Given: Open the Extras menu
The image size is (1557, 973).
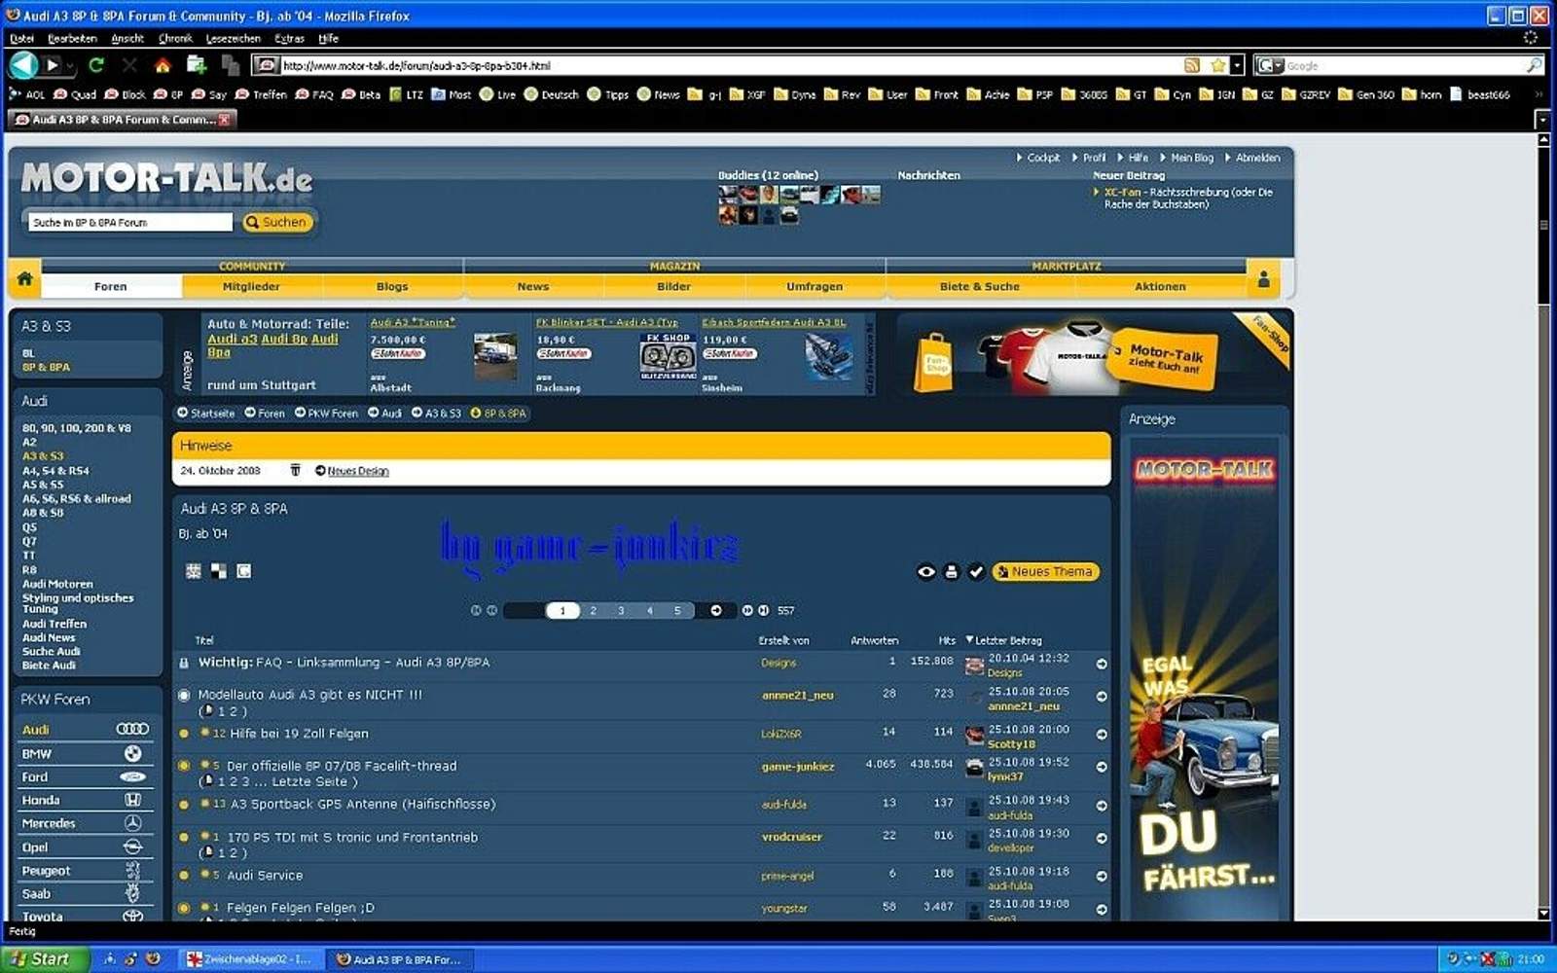Looking at the screenshot, I should point(289,39).
